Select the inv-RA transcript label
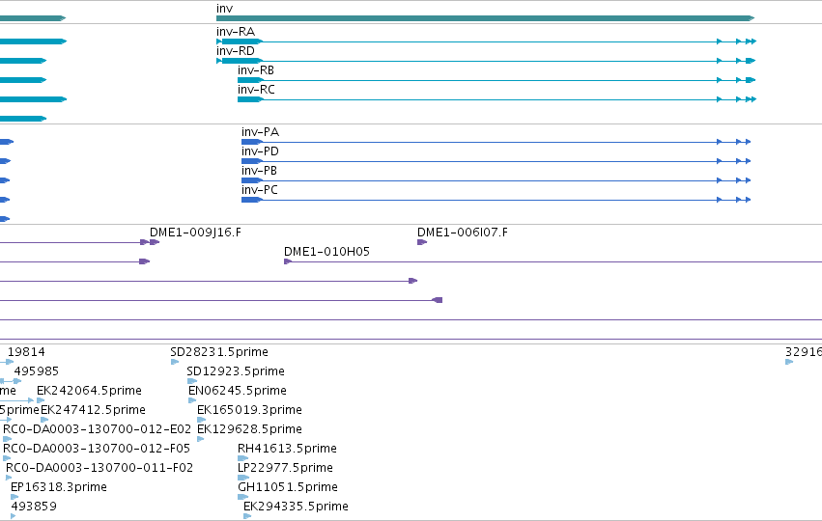Image resolution: width=822 pixels, height=521 pixels. click(x=236, y=32)
